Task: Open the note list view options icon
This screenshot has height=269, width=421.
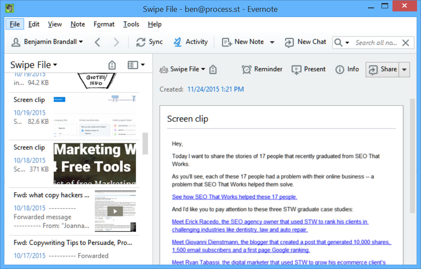Action: pos(137,64)
